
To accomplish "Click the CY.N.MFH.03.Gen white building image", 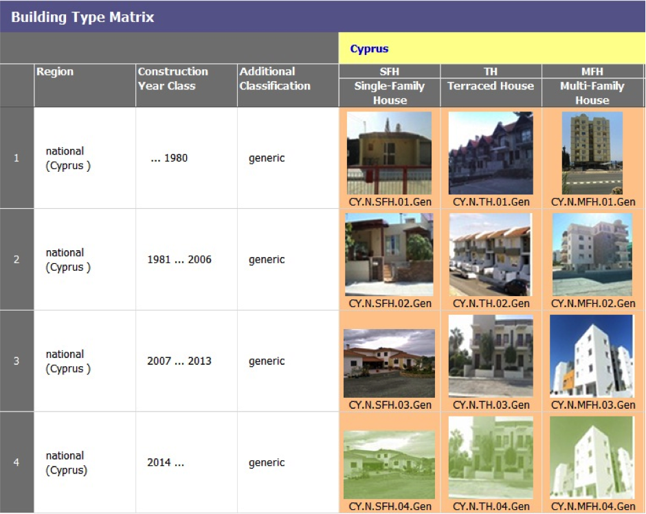I will pyautogui.click(x=592, y=356).
